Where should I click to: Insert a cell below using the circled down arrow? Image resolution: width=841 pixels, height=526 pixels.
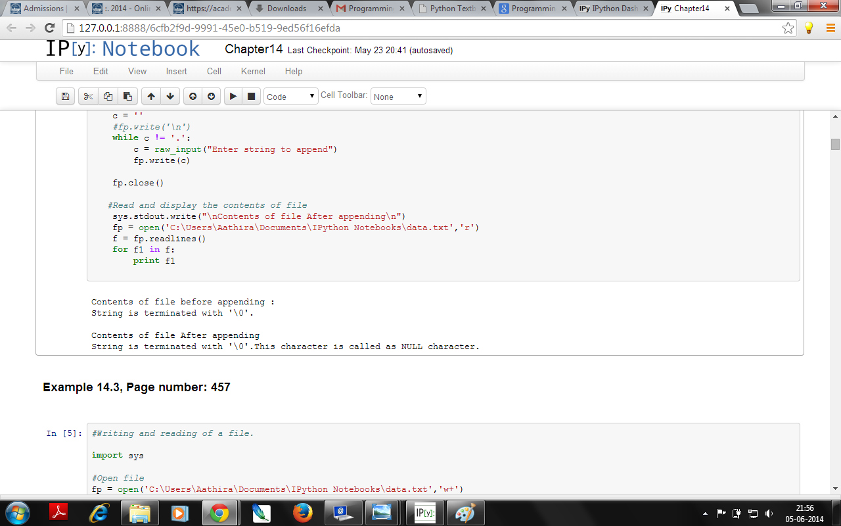pyautogui.click(x=211, y=97)
